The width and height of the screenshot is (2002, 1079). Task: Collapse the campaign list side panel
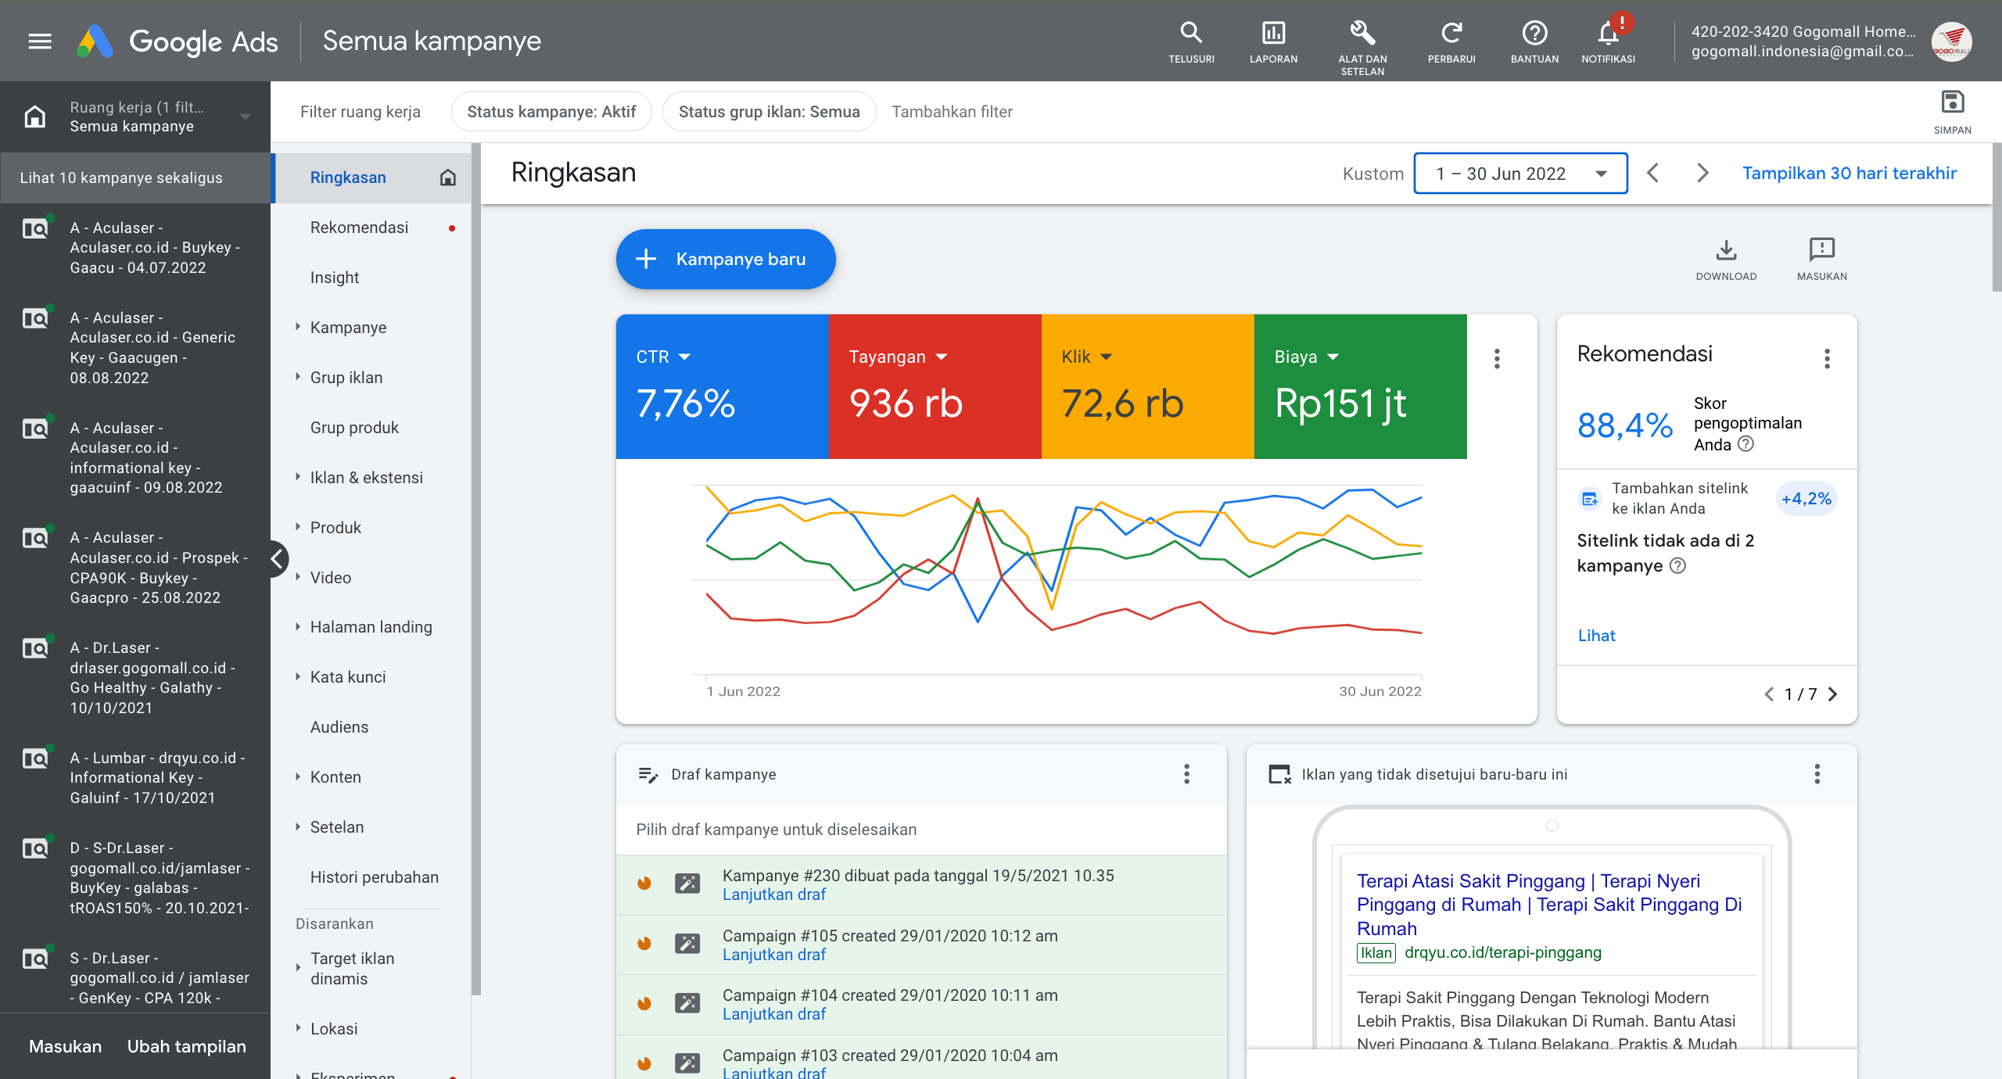point(278,558)
